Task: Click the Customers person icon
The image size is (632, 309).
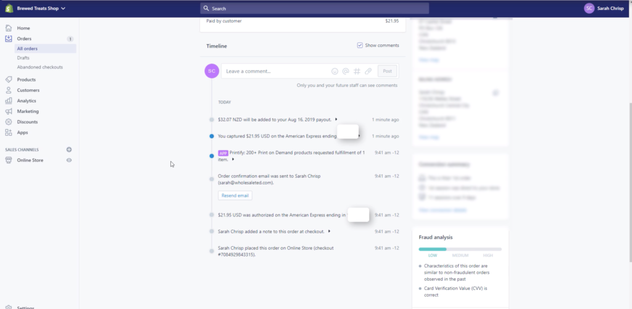Action: tap(9, 90)
